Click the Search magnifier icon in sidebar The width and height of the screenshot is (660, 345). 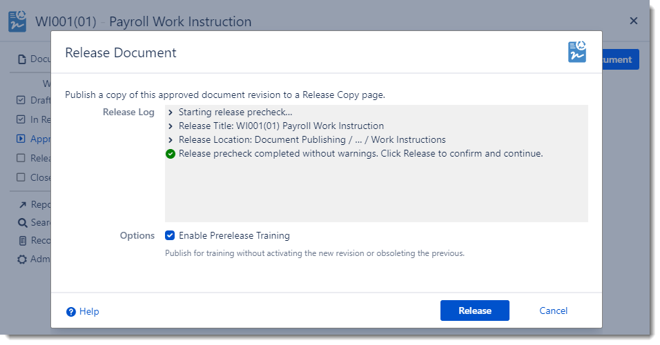pos(22,223)
